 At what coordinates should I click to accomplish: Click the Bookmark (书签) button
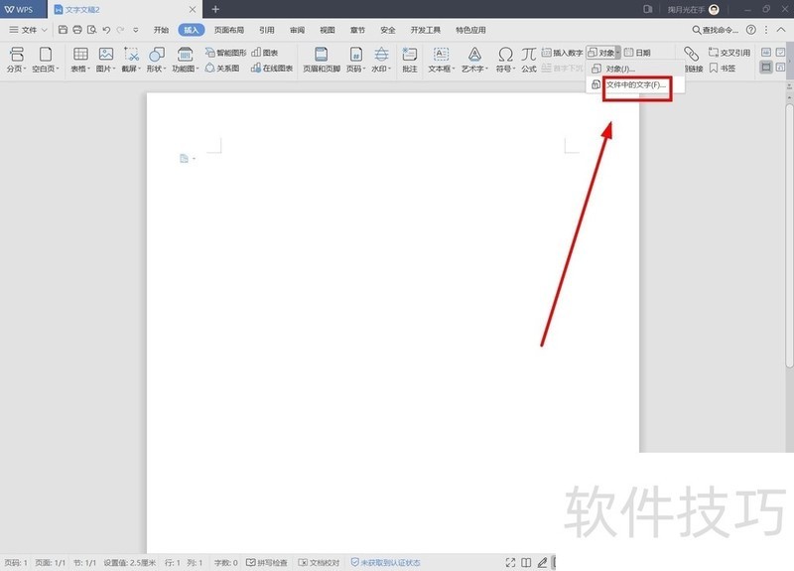[x=723, y=68]
